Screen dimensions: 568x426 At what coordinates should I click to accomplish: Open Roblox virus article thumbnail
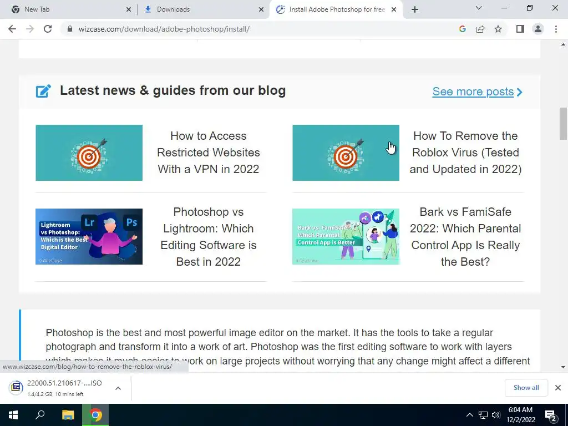point(346,153)
